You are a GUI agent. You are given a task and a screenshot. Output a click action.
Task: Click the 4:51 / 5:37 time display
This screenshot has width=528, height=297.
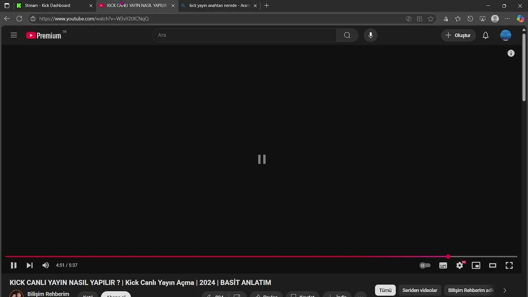click(x=67, y=265)
